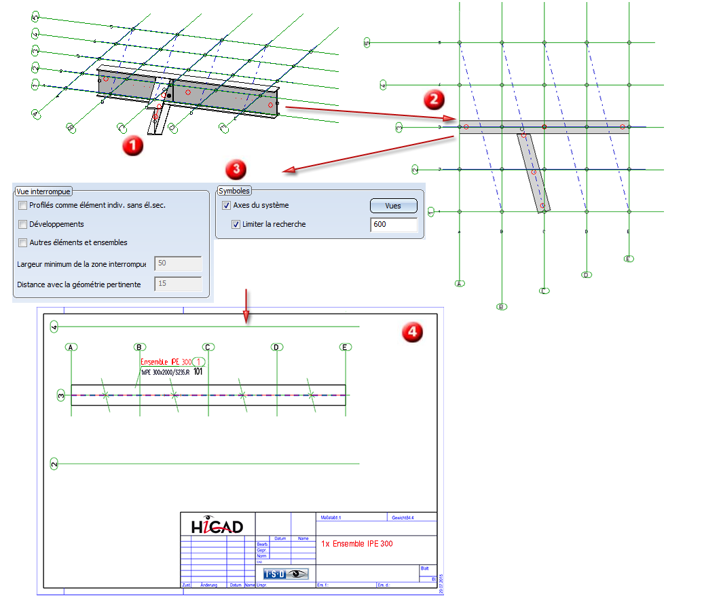Click the red step marker number 4
Viewport: 721px width, 607px height.
[412, 331]
